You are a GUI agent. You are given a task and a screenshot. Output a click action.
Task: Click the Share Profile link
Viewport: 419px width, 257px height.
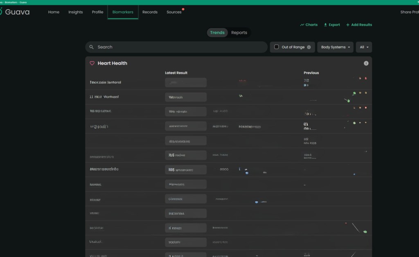[x=409, y=12]
